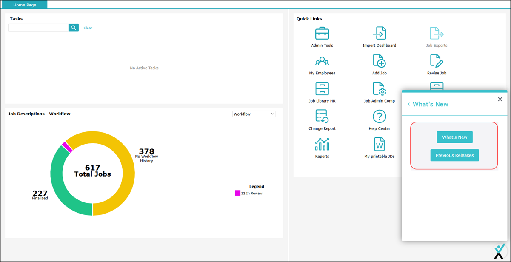Screen dimensions: 511x262
Task: Click the Change Report icon
Action: (322, 117)
